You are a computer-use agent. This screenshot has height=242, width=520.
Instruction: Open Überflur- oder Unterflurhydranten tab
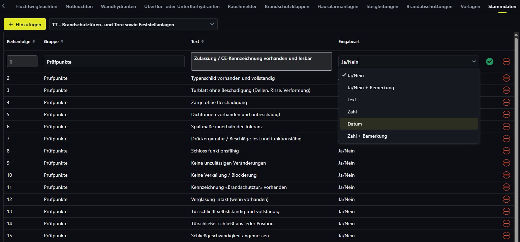click(x=182, y=6)
